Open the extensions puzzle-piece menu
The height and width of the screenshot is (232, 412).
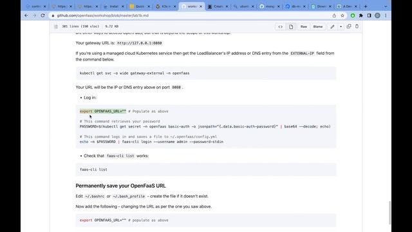click(361, 15)
